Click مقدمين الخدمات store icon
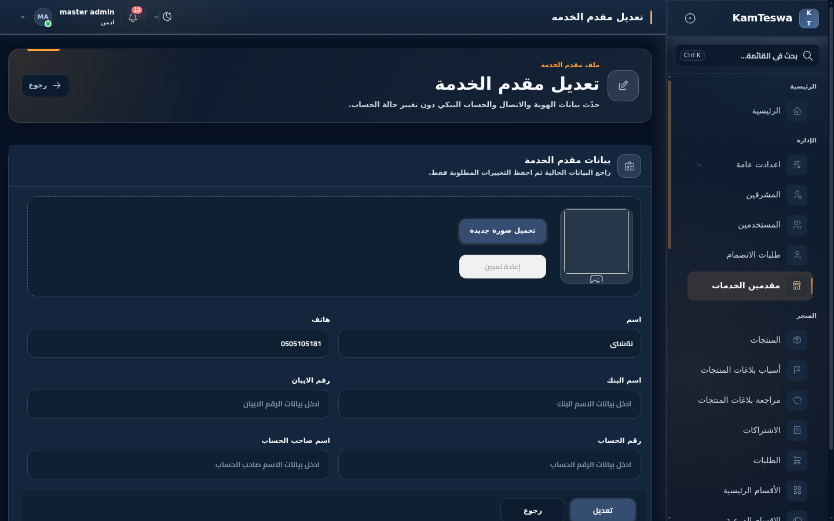This screenshot has height=521, width=834. coord(797,285)
